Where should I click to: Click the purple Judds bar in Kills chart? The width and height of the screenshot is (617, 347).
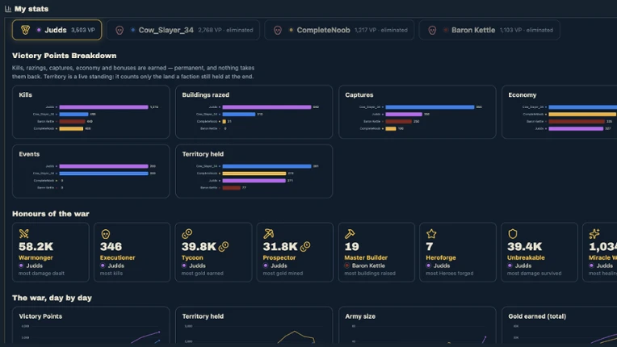pos(104,107)
